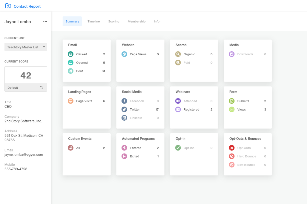Click the Contact Report header link

[x=27, y=6]
